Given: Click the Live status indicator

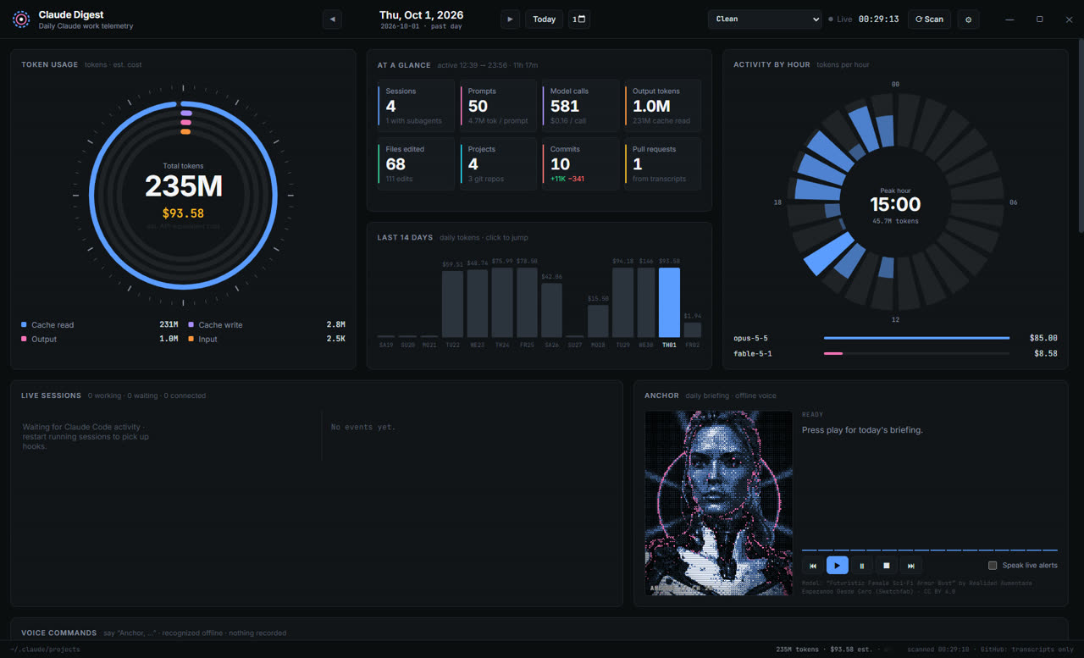Looking at the screenshot, I should (840, 19).
